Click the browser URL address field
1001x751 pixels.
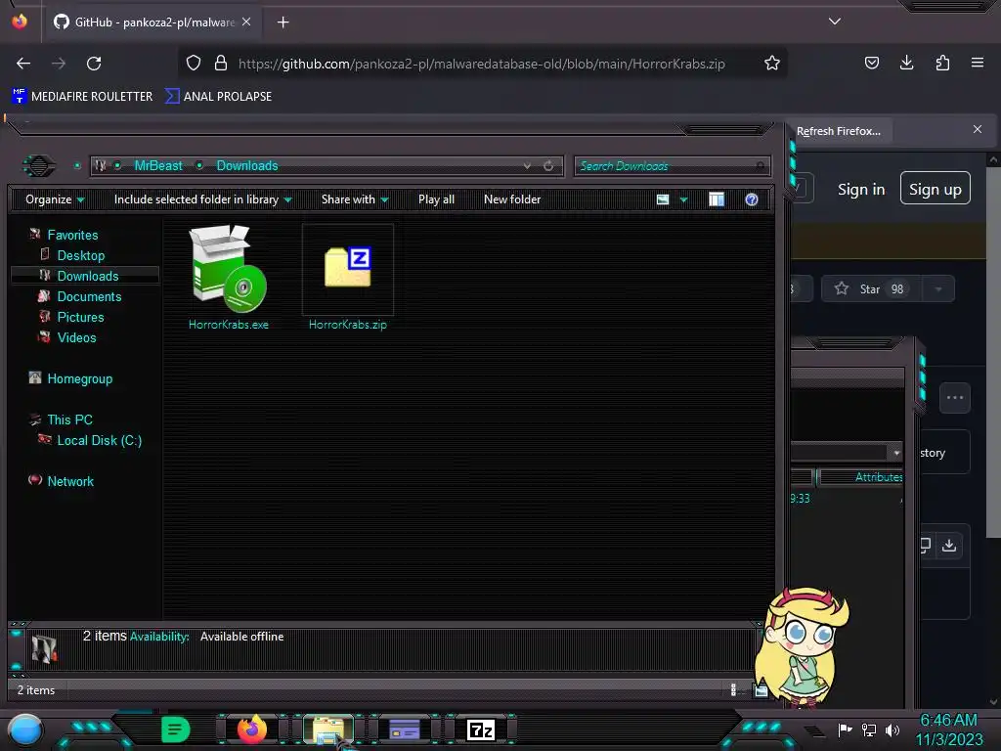tap(482, 64)
